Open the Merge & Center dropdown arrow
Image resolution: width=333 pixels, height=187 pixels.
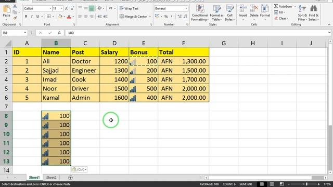tap(150, 16)
